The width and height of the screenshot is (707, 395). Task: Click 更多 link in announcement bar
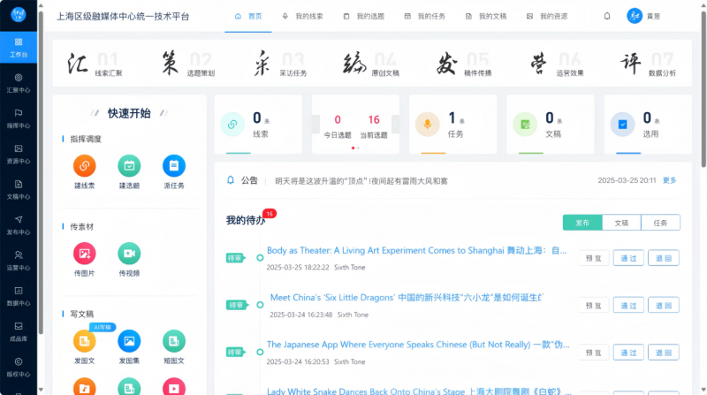(670, 180)
